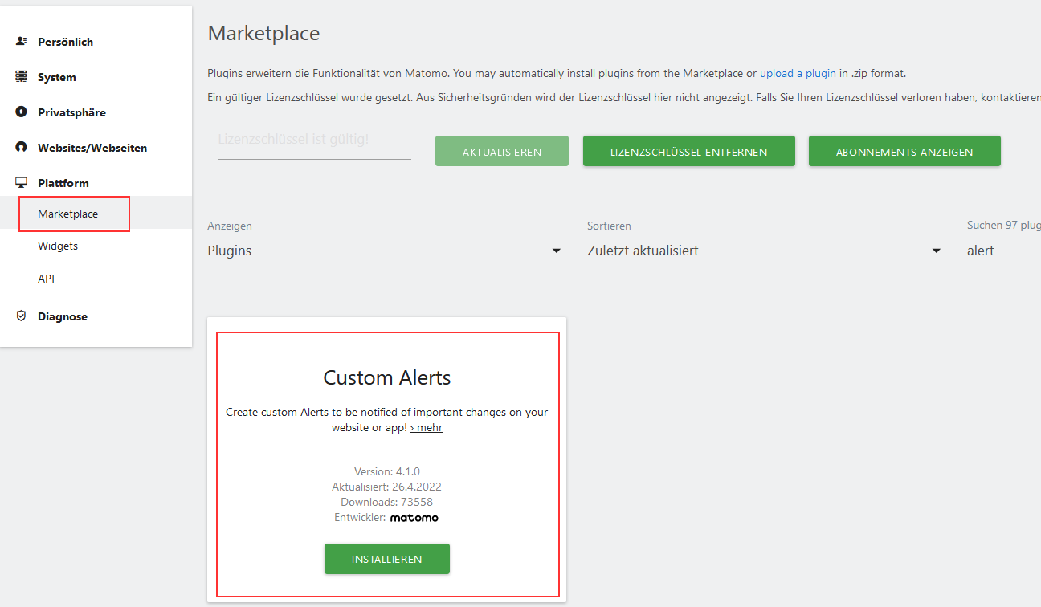Image resolution: width=1041 pixels, height=607 pixels.
Task: Click Abonnements anzeigen button
Action: (904, 151)
